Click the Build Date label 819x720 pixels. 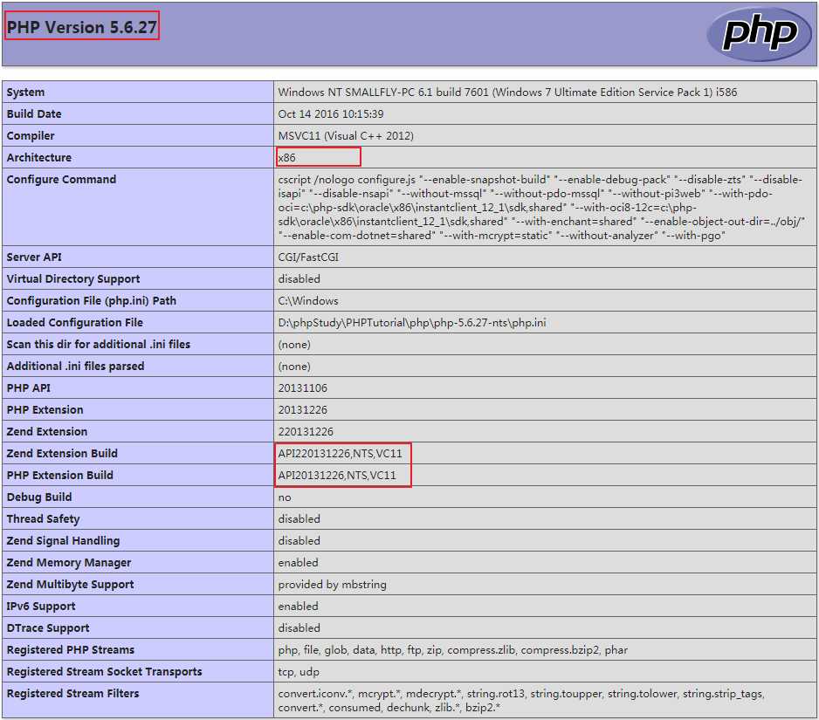point(34,113)
